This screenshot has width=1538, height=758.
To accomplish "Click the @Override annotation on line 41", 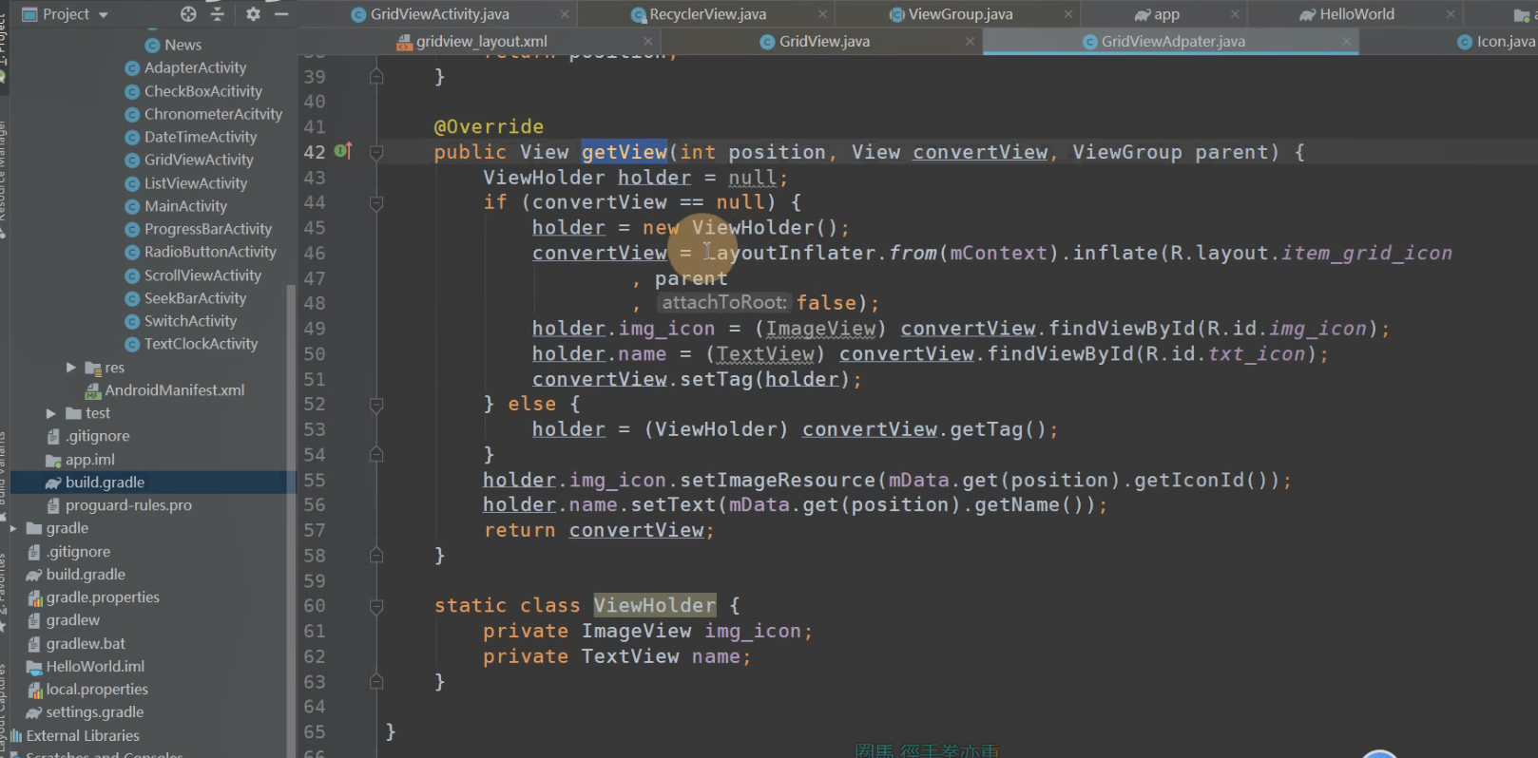I will pos(489,126).
